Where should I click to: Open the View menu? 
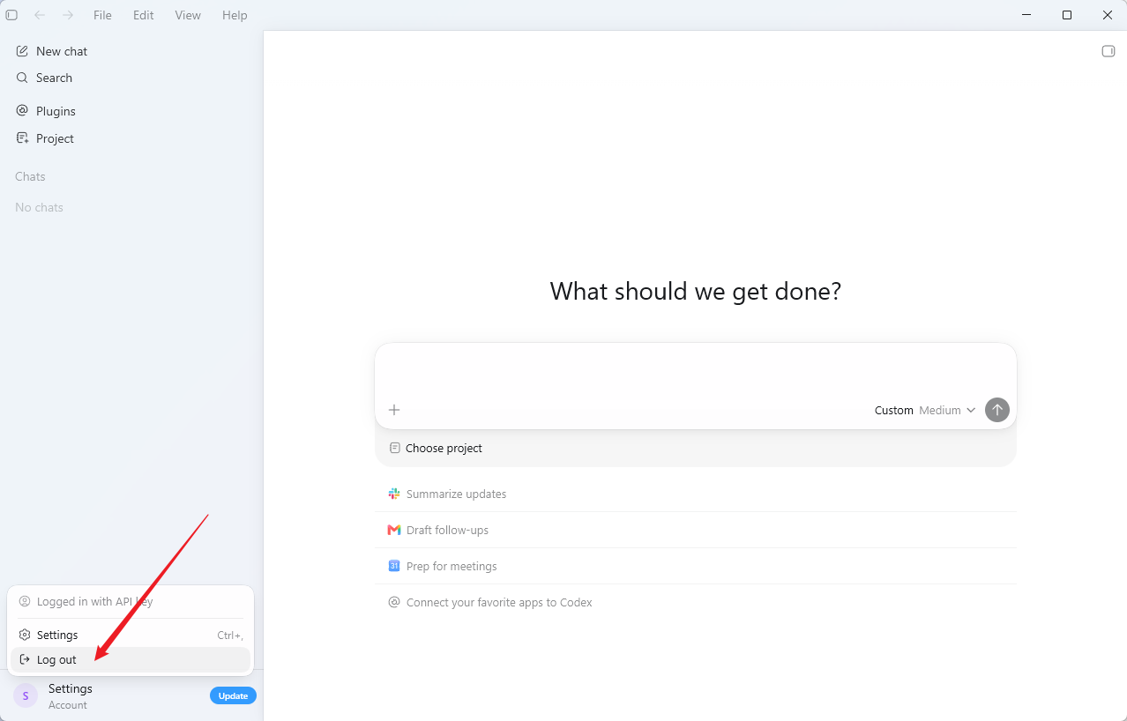pyautogui.click(x=188, y=15)
